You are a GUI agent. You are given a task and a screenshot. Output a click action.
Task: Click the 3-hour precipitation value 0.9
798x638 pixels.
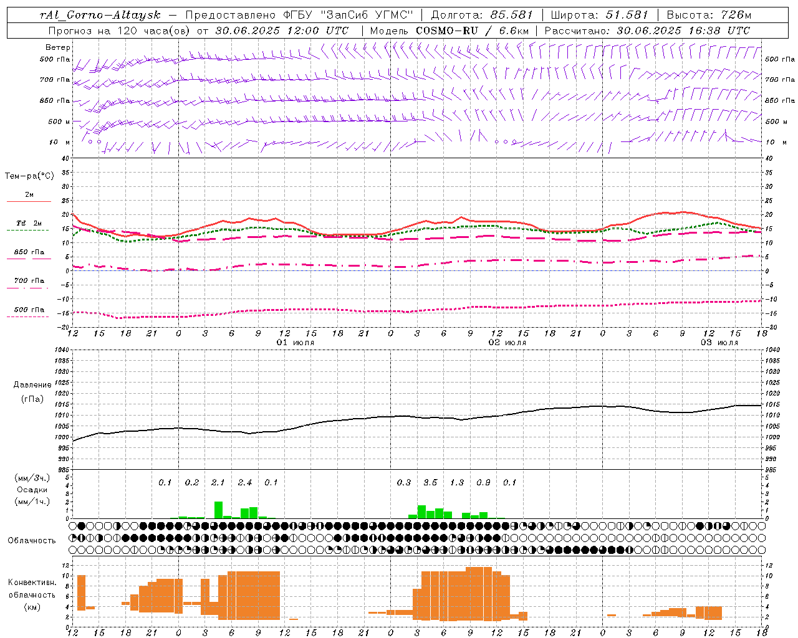[x=483, y=482]
